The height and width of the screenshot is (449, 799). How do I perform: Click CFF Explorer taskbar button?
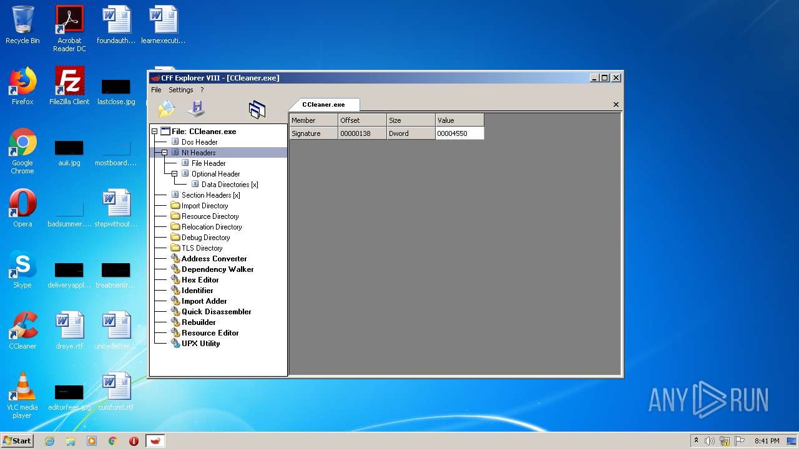(155, 441)
